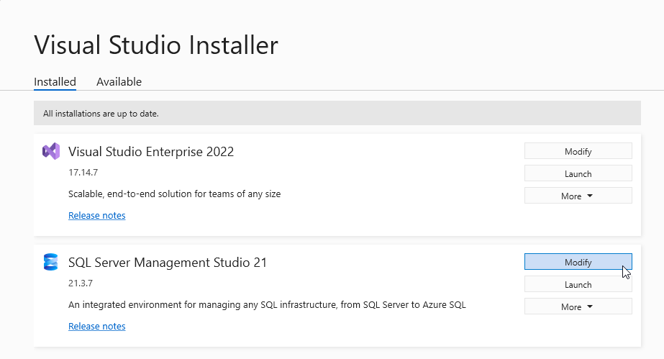Launch Visual Studio Enterprise 2022
Image resolution: width=664 pixels, height=359 pixels.
tap(578, 173)
